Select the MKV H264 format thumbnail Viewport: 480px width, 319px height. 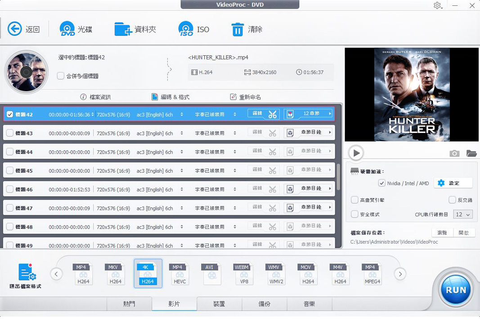coord(116,274)
